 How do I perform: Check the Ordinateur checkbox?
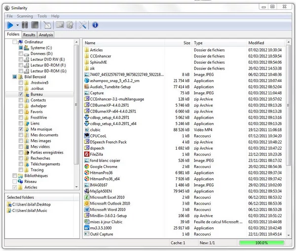[x=14, y=42]
